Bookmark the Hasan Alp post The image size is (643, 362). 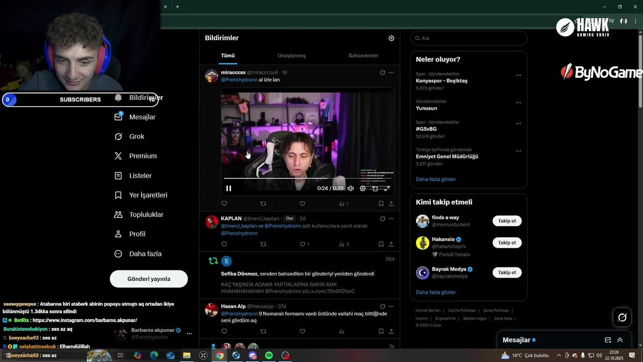[381, 331]
